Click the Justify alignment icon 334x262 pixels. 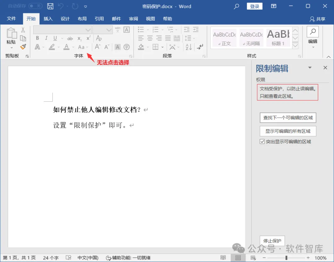tap(168, 38)
